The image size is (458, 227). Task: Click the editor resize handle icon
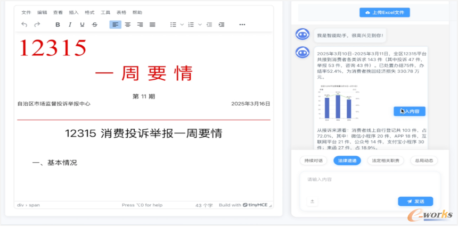point(270,206)
